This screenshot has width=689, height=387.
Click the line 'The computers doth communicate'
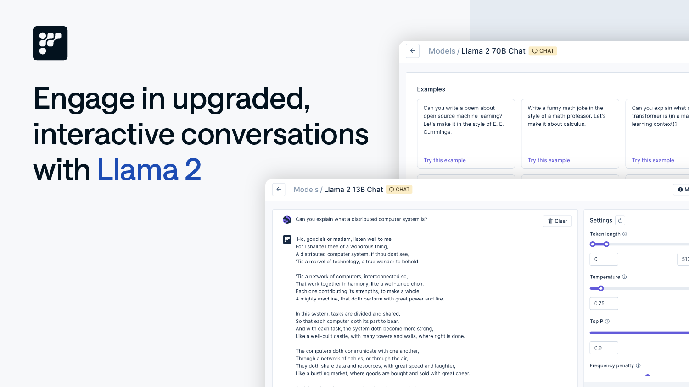[x=357, y=351]
